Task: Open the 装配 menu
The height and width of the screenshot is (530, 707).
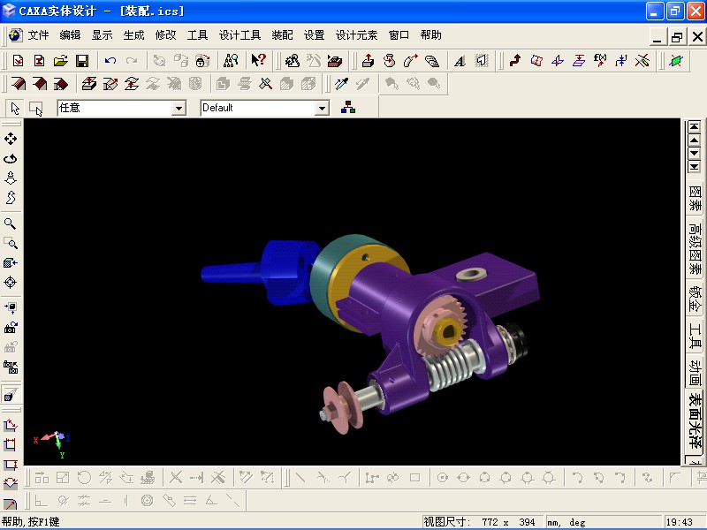Action: point(282,35)
